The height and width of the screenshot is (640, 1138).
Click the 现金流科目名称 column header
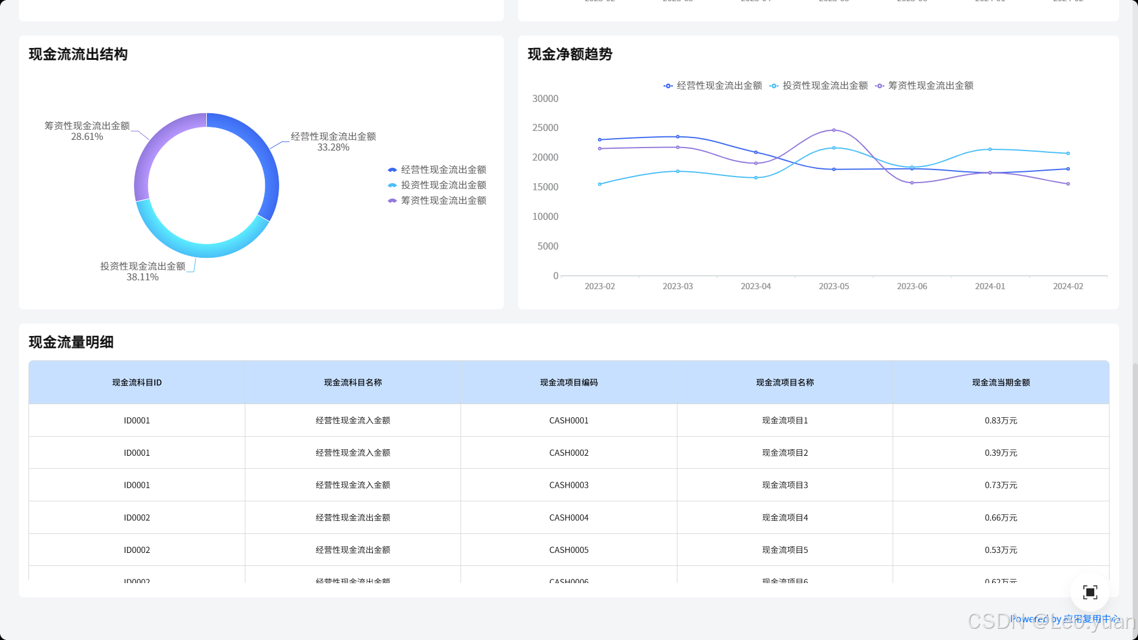[353, 383]
